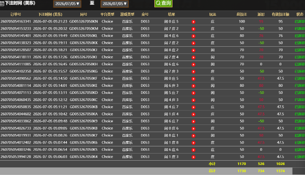
Task: Click the calendar icon beside 下注时间
Action: [x=2, y=4]
